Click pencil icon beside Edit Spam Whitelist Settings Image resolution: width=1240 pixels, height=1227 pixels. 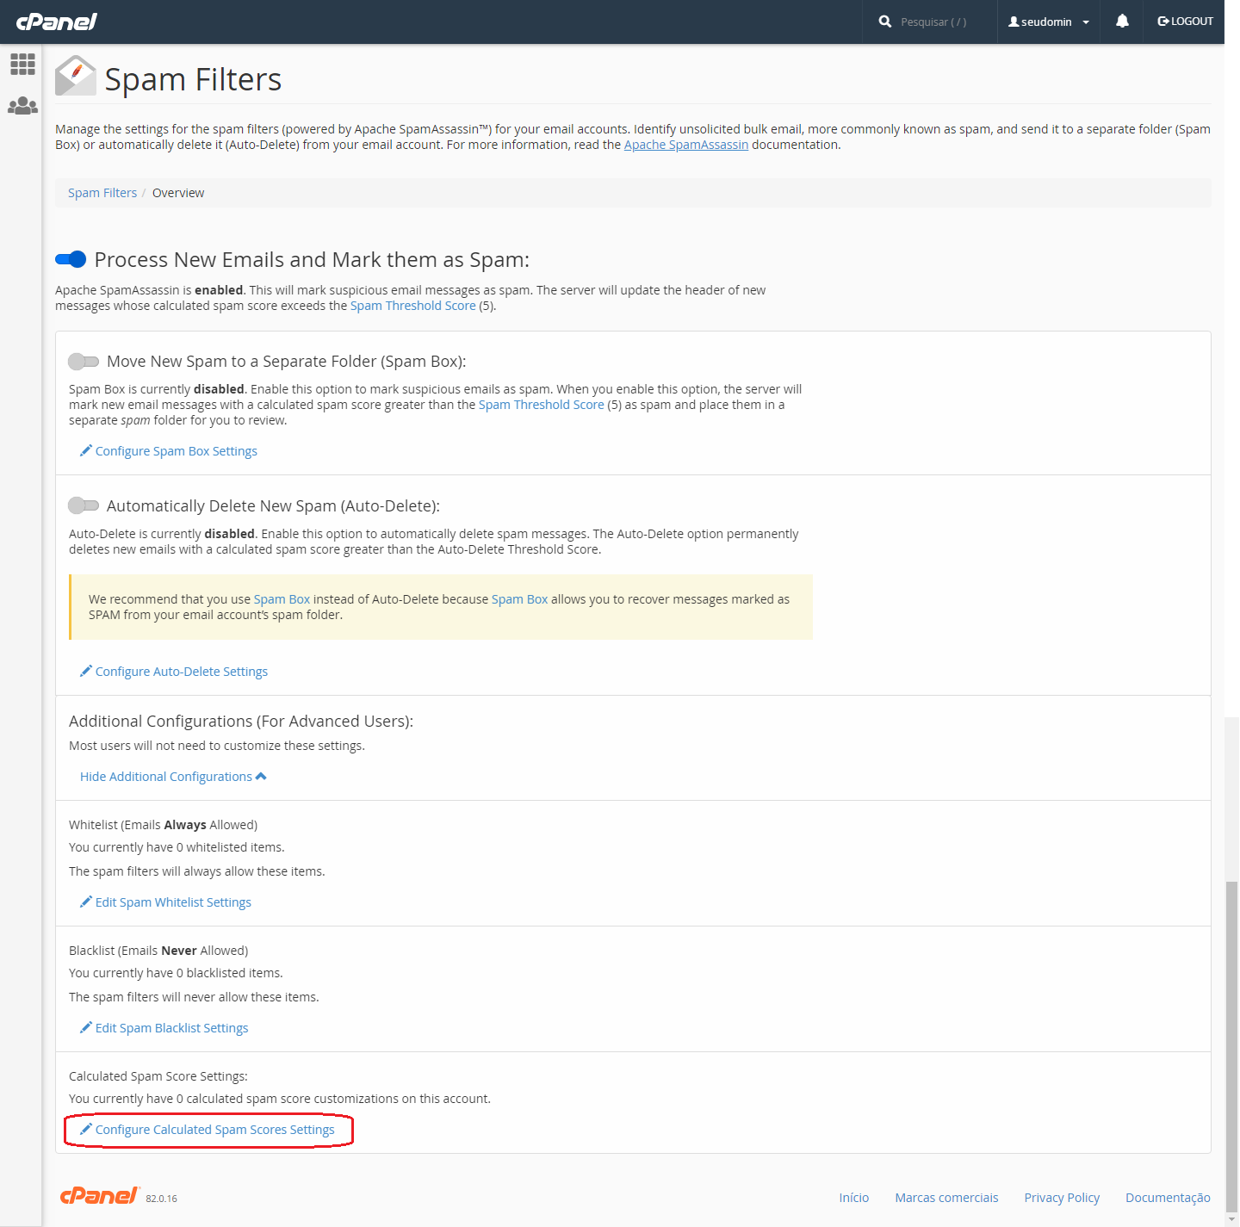click(x=86, y=902)
